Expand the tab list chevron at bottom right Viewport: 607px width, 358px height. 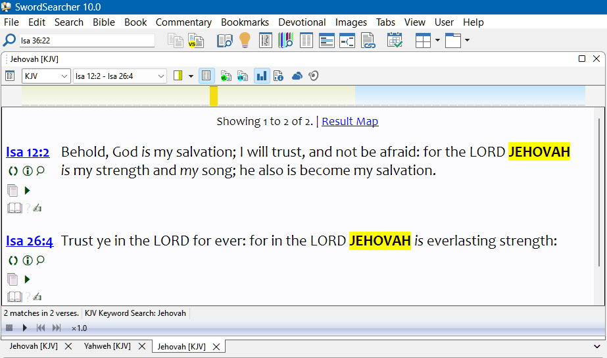pyautogui.click(x=596, y=346)
